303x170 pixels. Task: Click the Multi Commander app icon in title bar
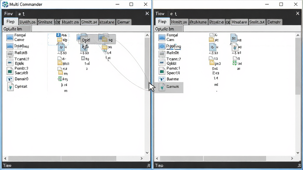(x=5, y=4)
